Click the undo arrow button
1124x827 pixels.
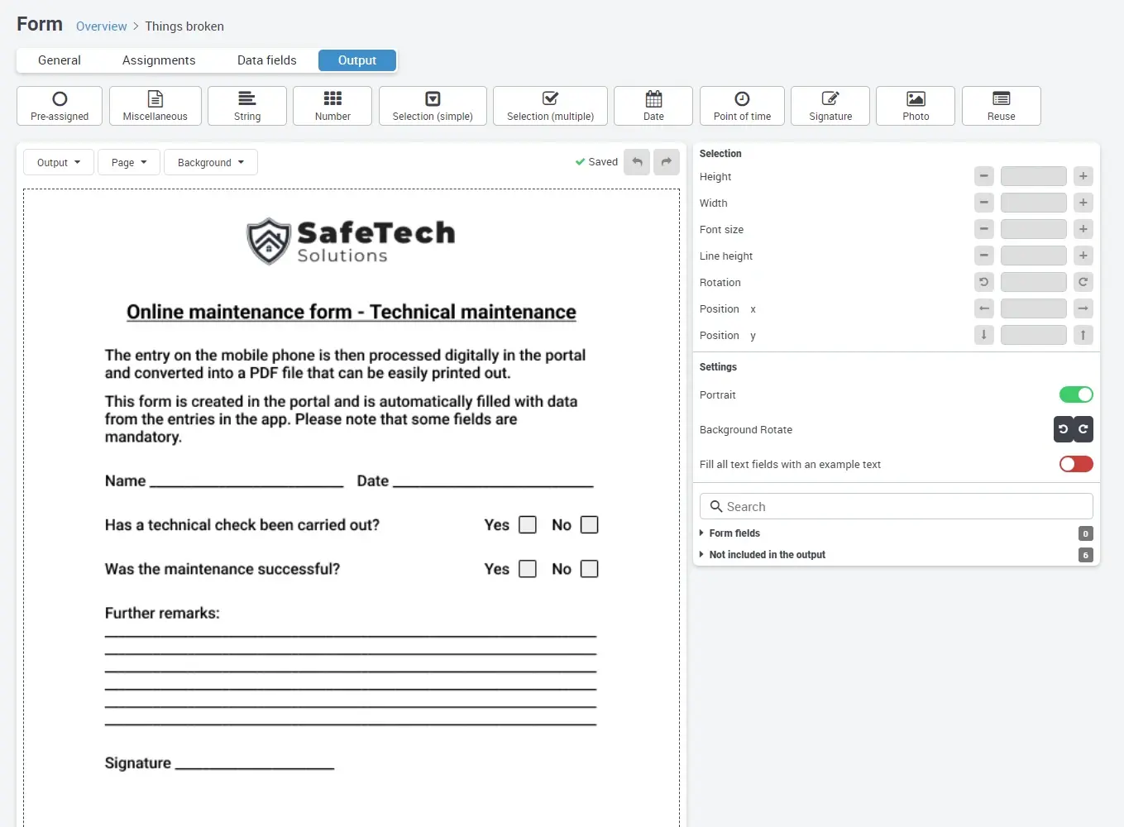click(x=637, y=162)
